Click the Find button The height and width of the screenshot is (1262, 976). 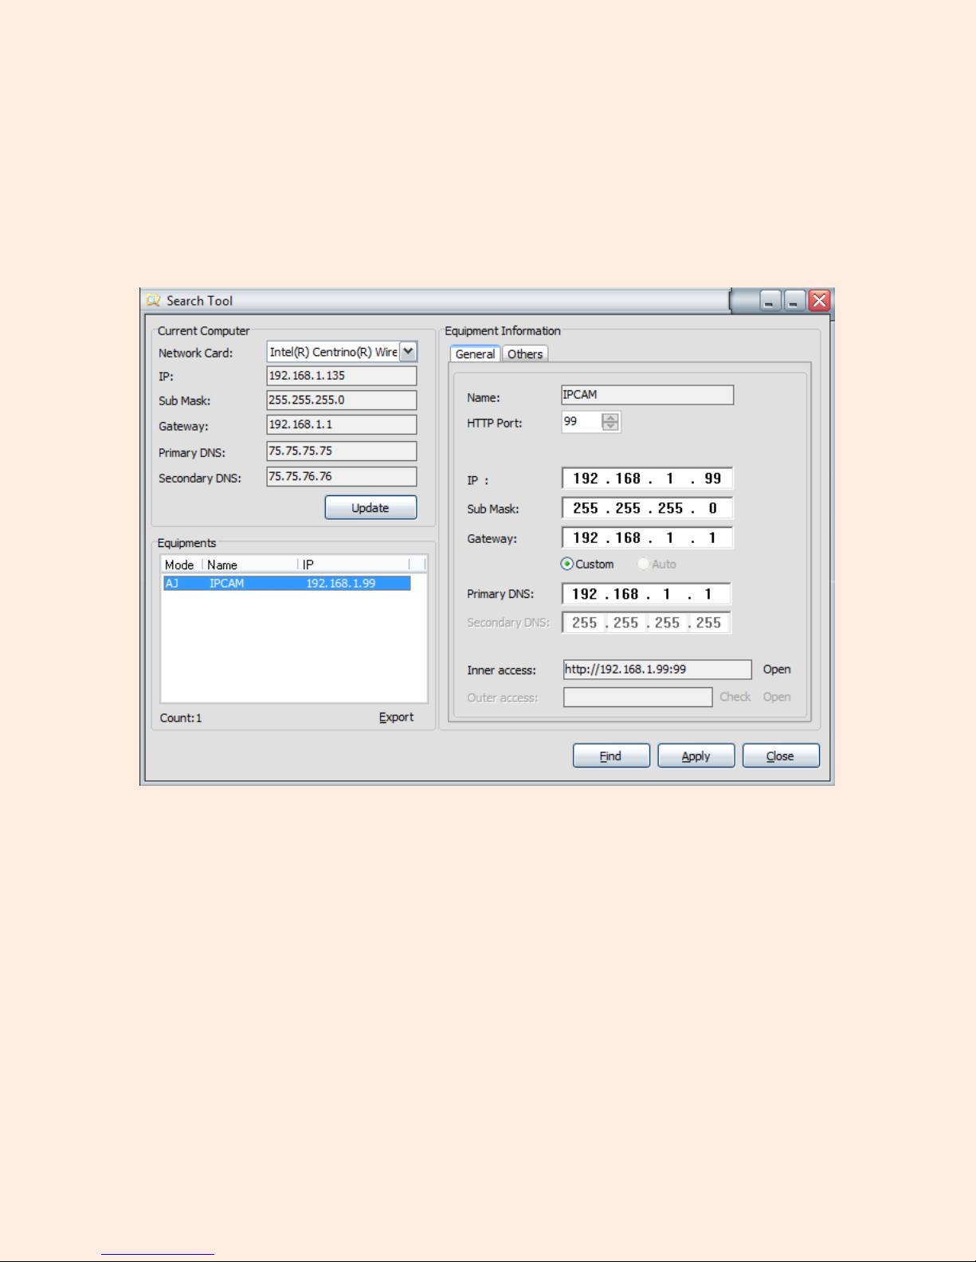tap(611, 756)
